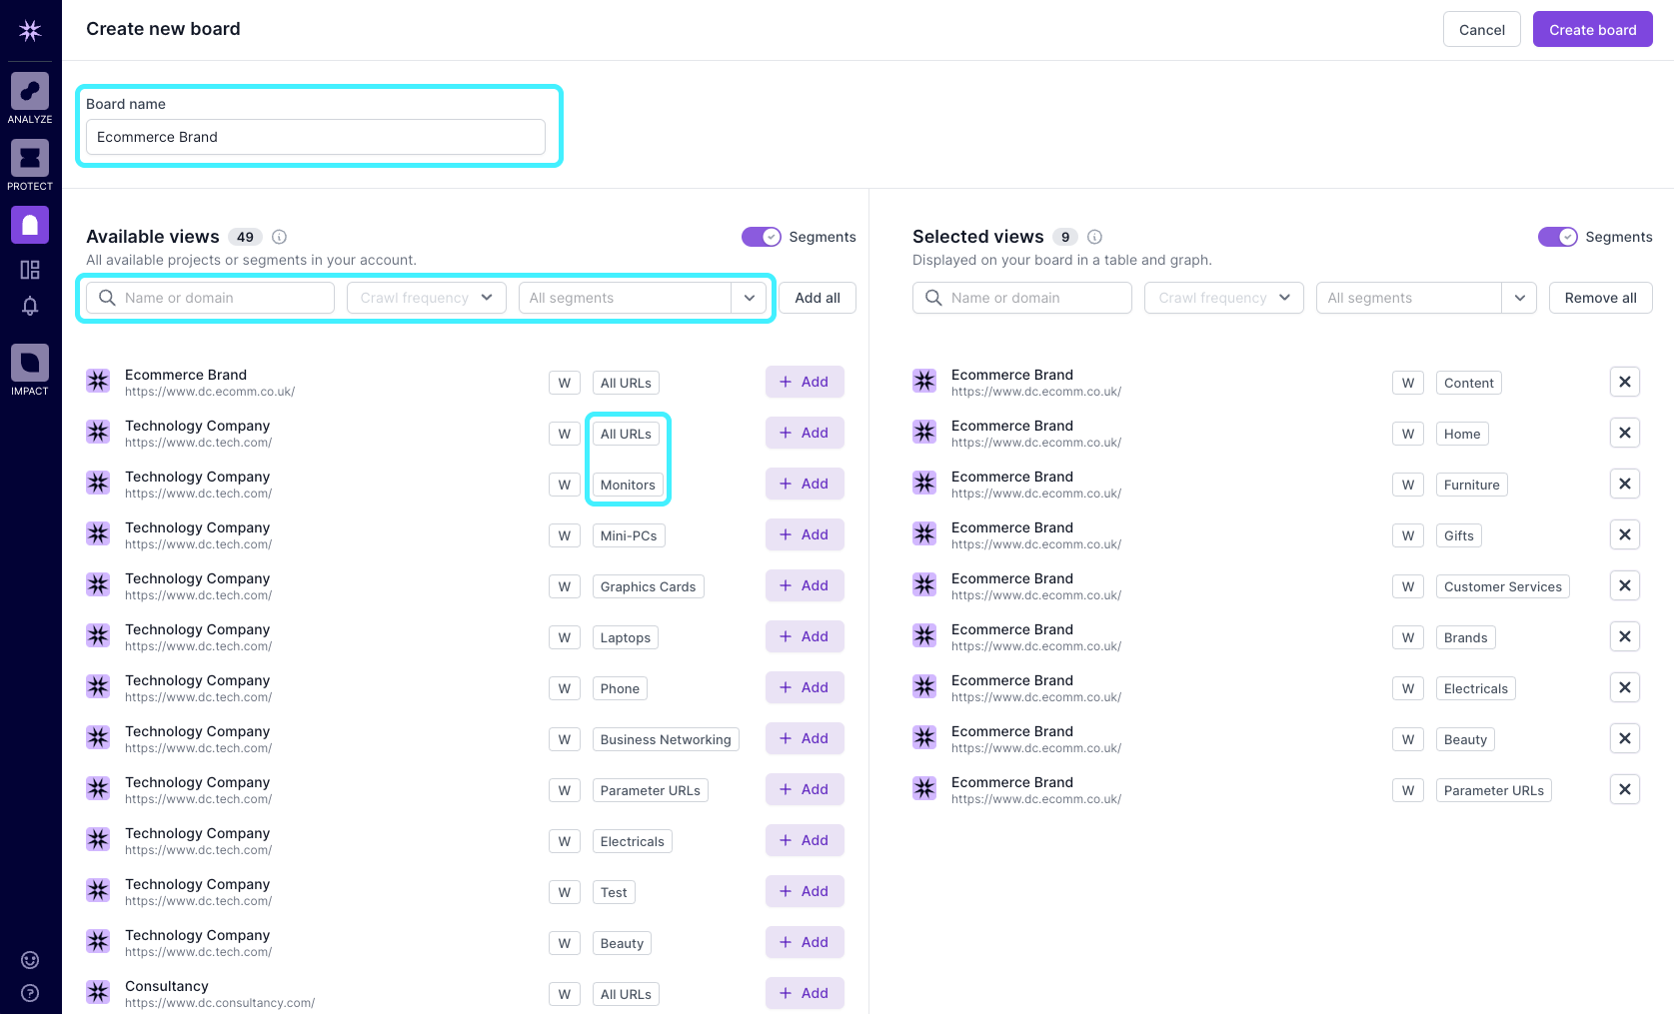Click the app logo at the top of sidebar

(x=29, y=30)
